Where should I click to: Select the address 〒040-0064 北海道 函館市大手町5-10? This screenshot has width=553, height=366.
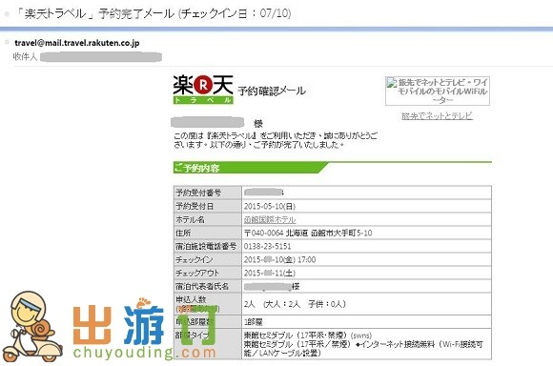tap(308, 234)
